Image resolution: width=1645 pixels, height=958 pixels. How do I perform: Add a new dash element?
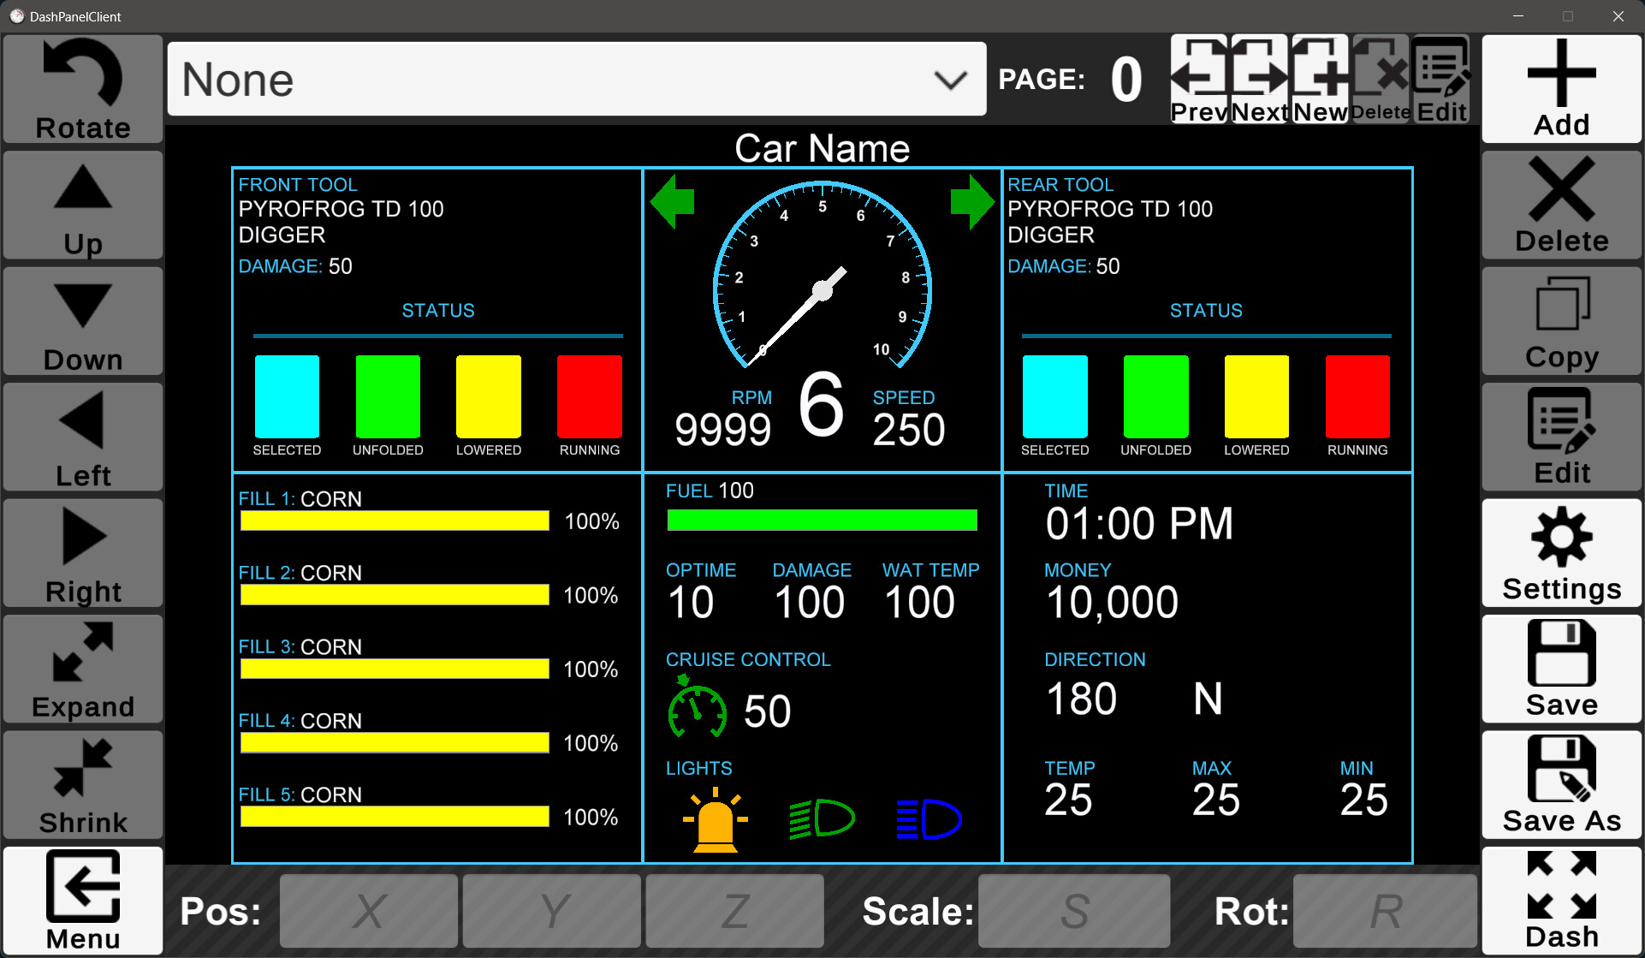click(1561, 88)
